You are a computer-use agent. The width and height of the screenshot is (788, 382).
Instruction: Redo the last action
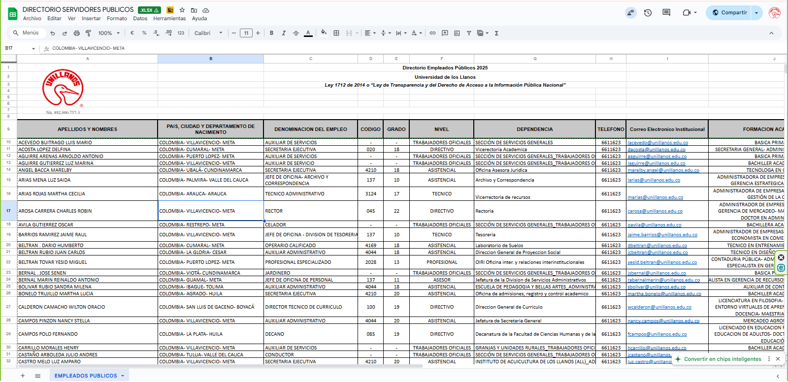coord(65,33)
